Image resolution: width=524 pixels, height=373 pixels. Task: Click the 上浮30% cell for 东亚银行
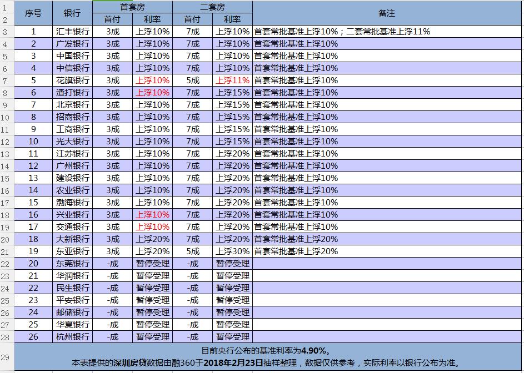233,251
